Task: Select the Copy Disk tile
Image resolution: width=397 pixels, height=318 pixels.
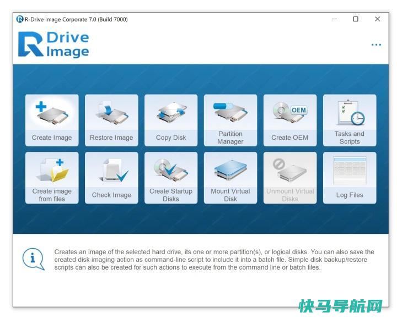Action: click(171, 120)
